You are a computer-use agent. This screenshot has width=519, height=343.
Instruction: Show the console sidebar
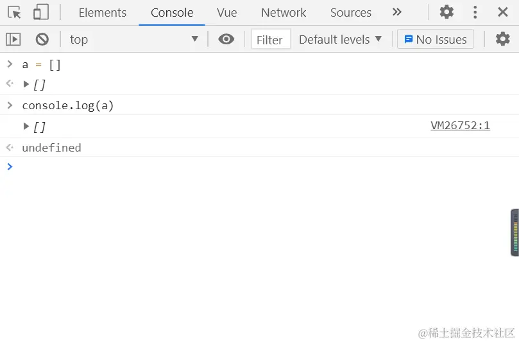click(x=13, y=39)
